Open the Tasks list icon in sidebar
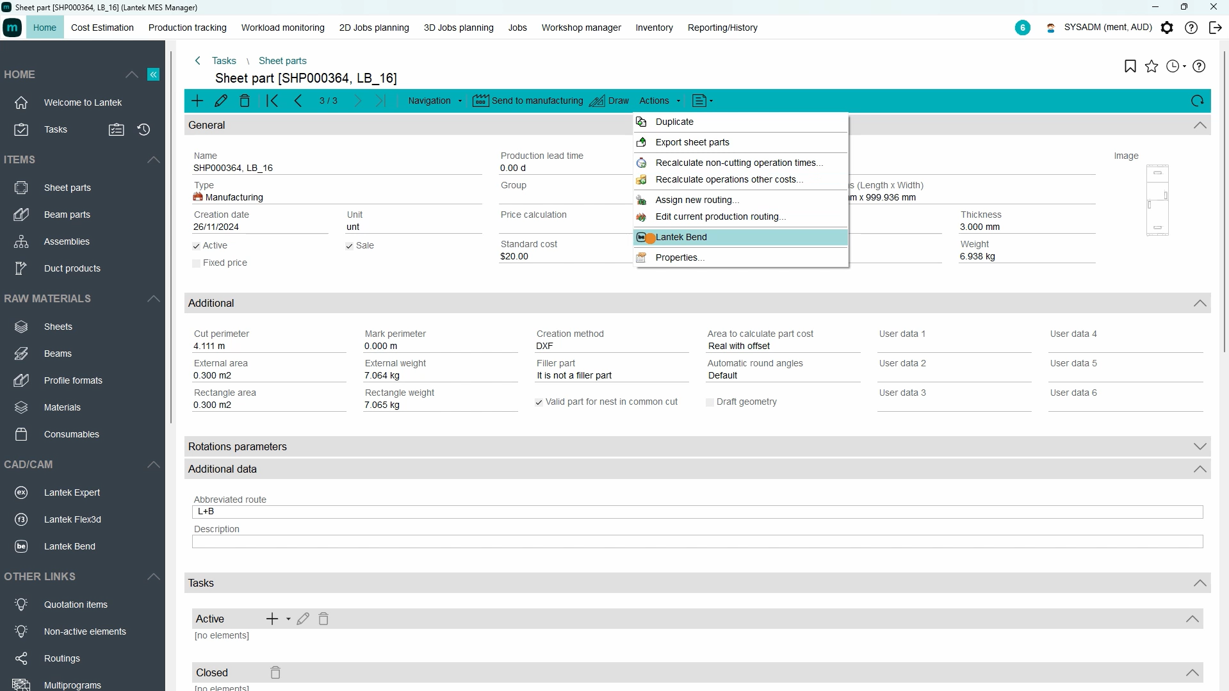This screenshot has height=691, width=1229. coord(116,129)
